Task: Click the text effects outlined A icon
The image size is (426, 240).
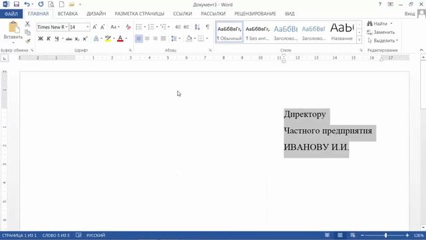Action: tap(96, 39)
